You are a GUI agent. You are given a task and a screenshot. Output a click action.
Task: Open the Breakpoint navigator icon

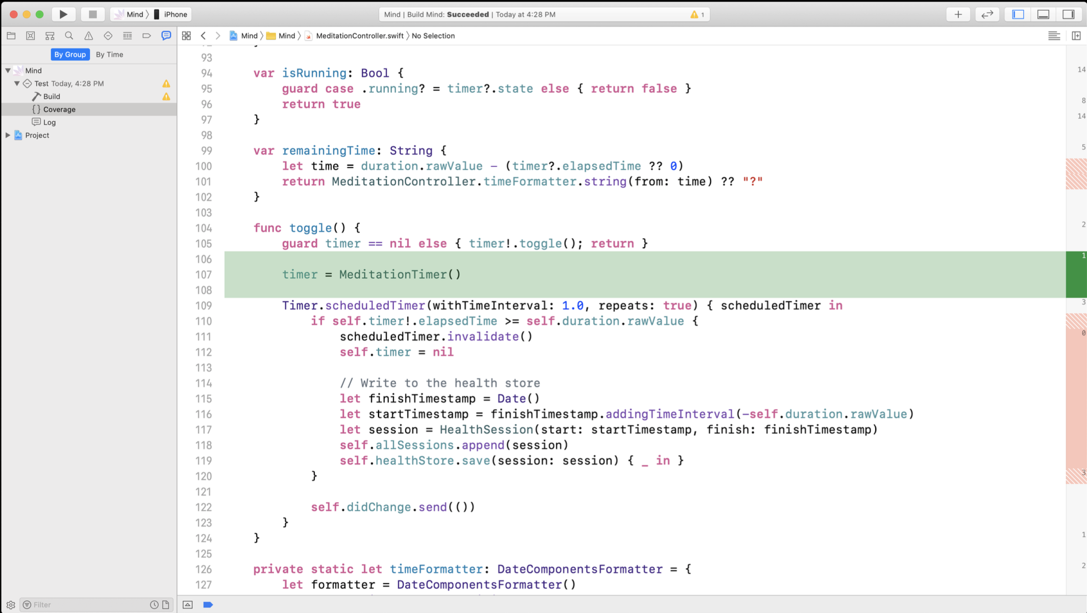[146, 36]
